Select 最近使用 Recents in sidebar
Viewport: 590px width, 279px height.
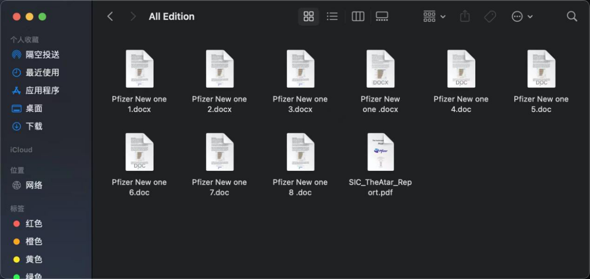pos(42,73)
